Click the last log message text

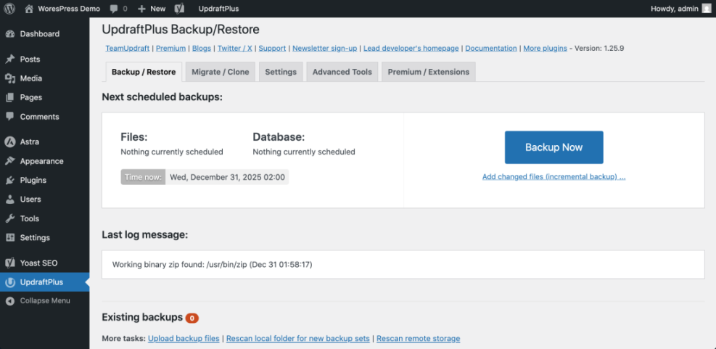(x=213, y=265)
